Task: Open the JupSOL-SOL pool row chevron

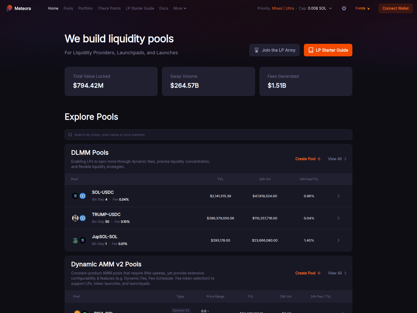Action: 338,240
